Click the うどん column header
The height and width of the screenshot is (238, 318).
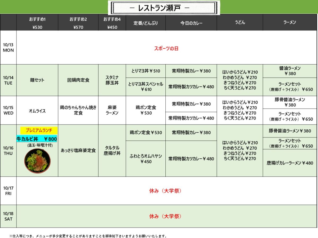point(240,22)
